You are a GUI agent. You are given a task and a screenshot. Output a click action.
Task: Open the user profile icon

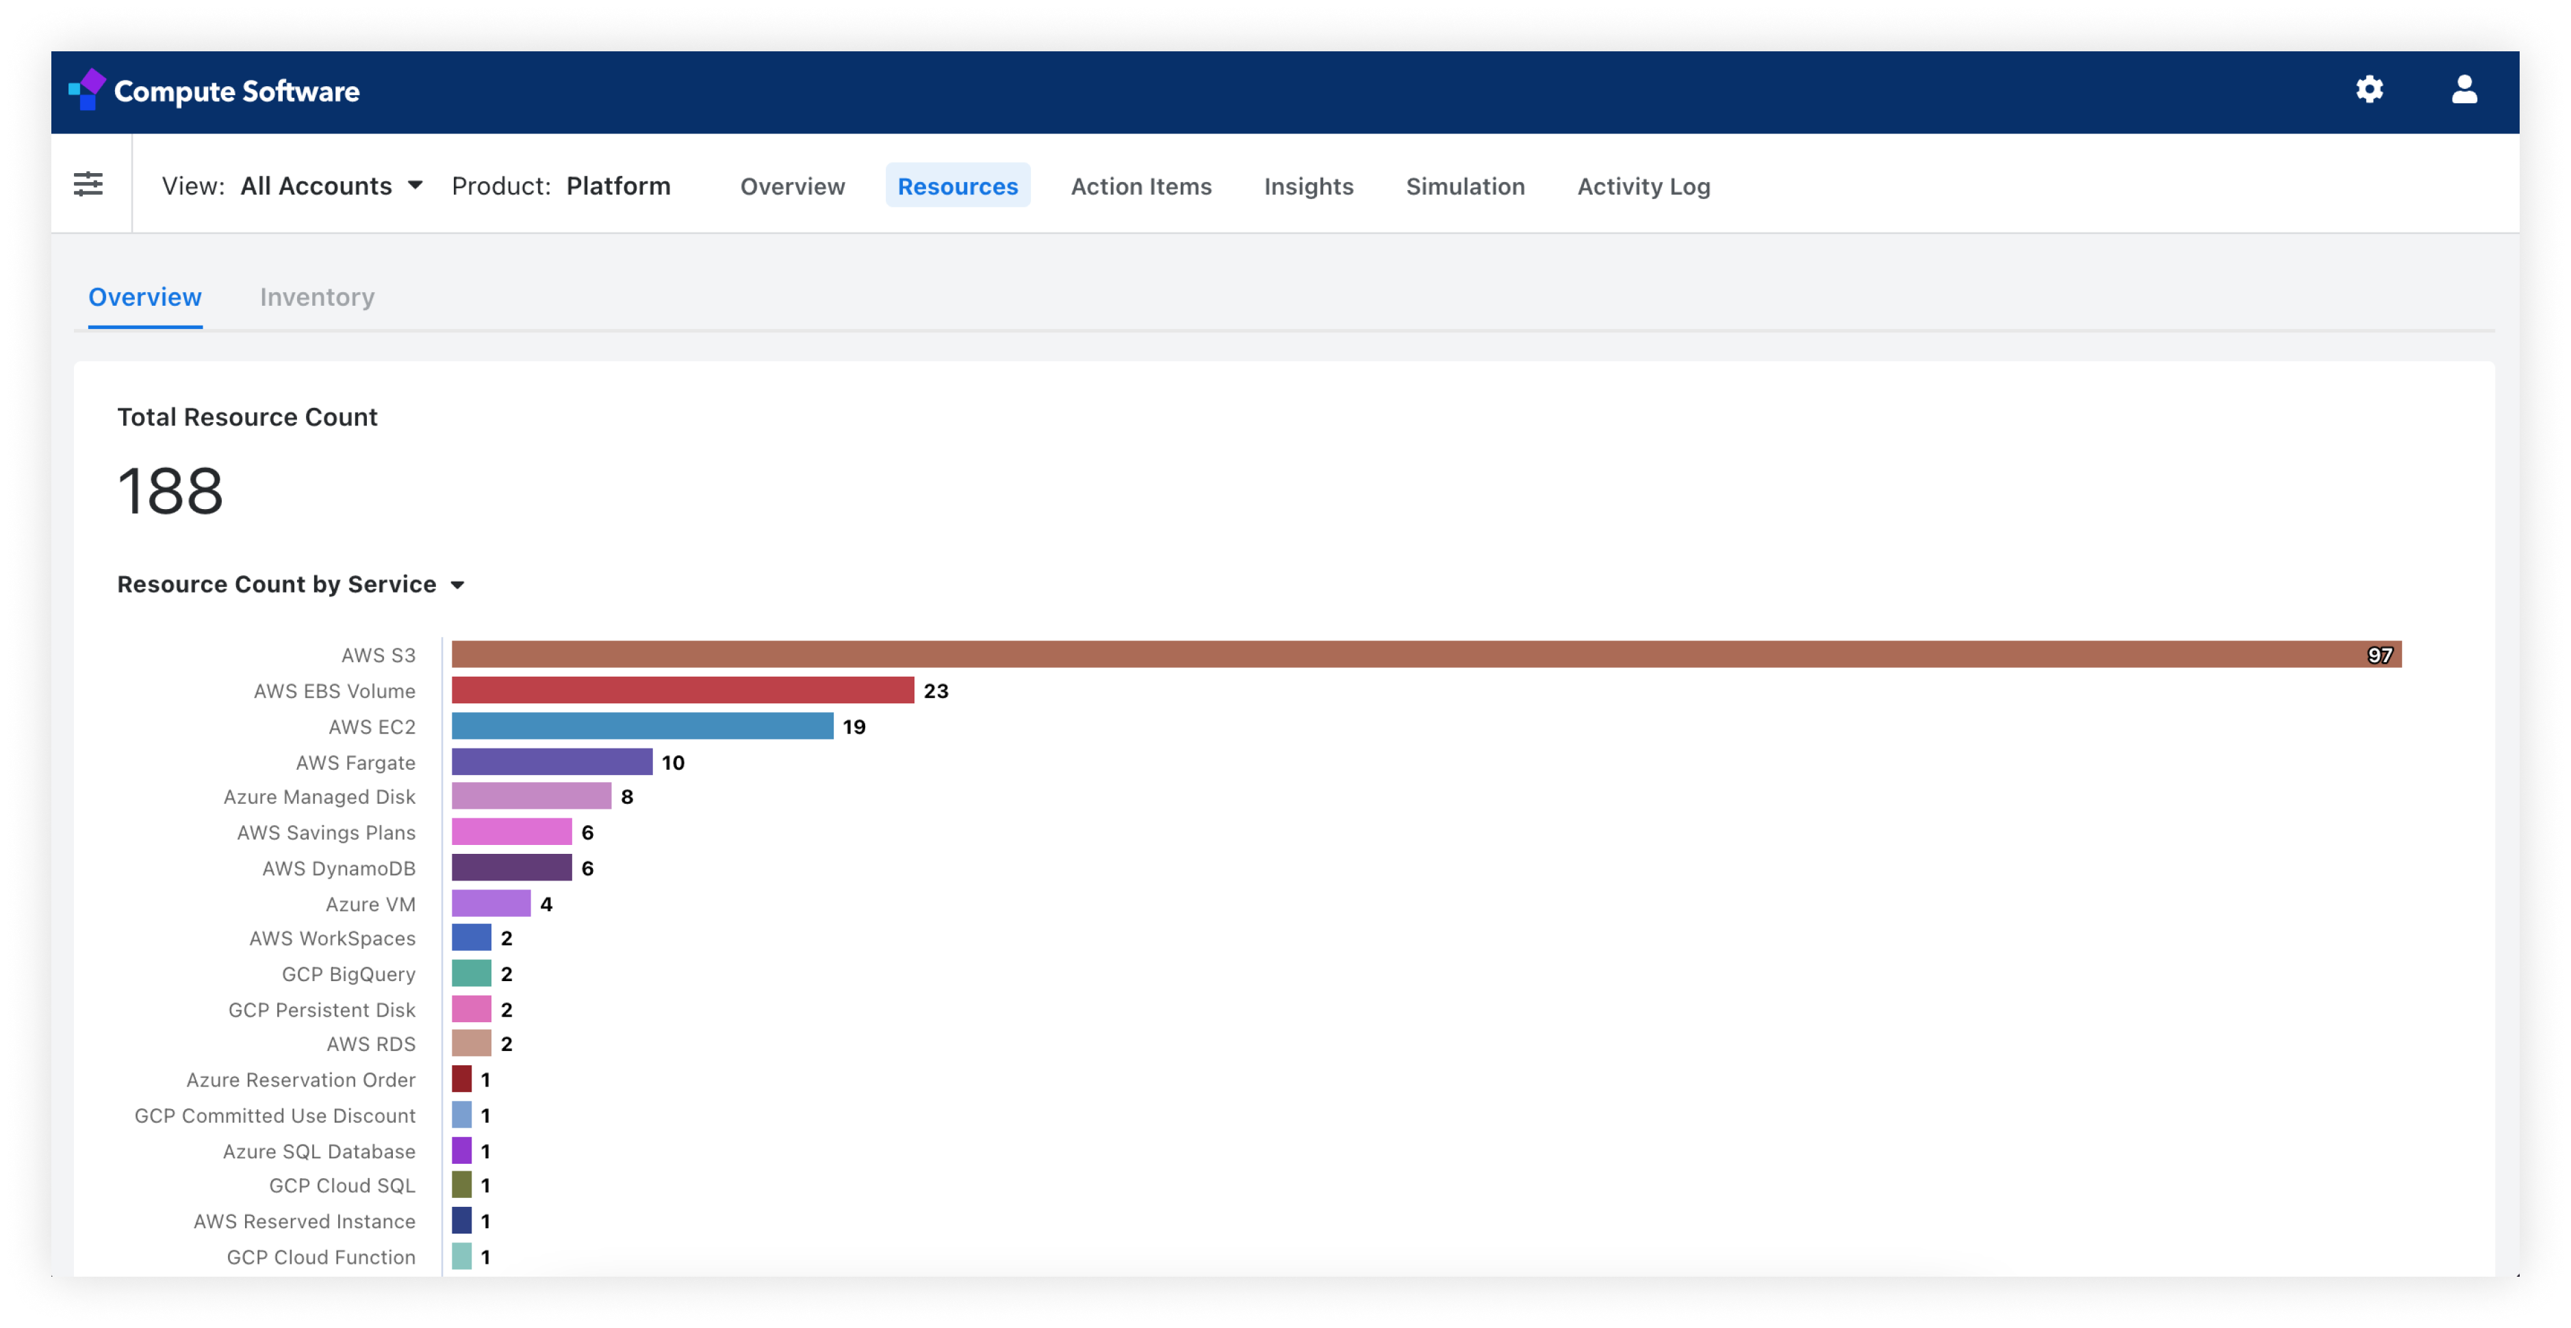2464,90
